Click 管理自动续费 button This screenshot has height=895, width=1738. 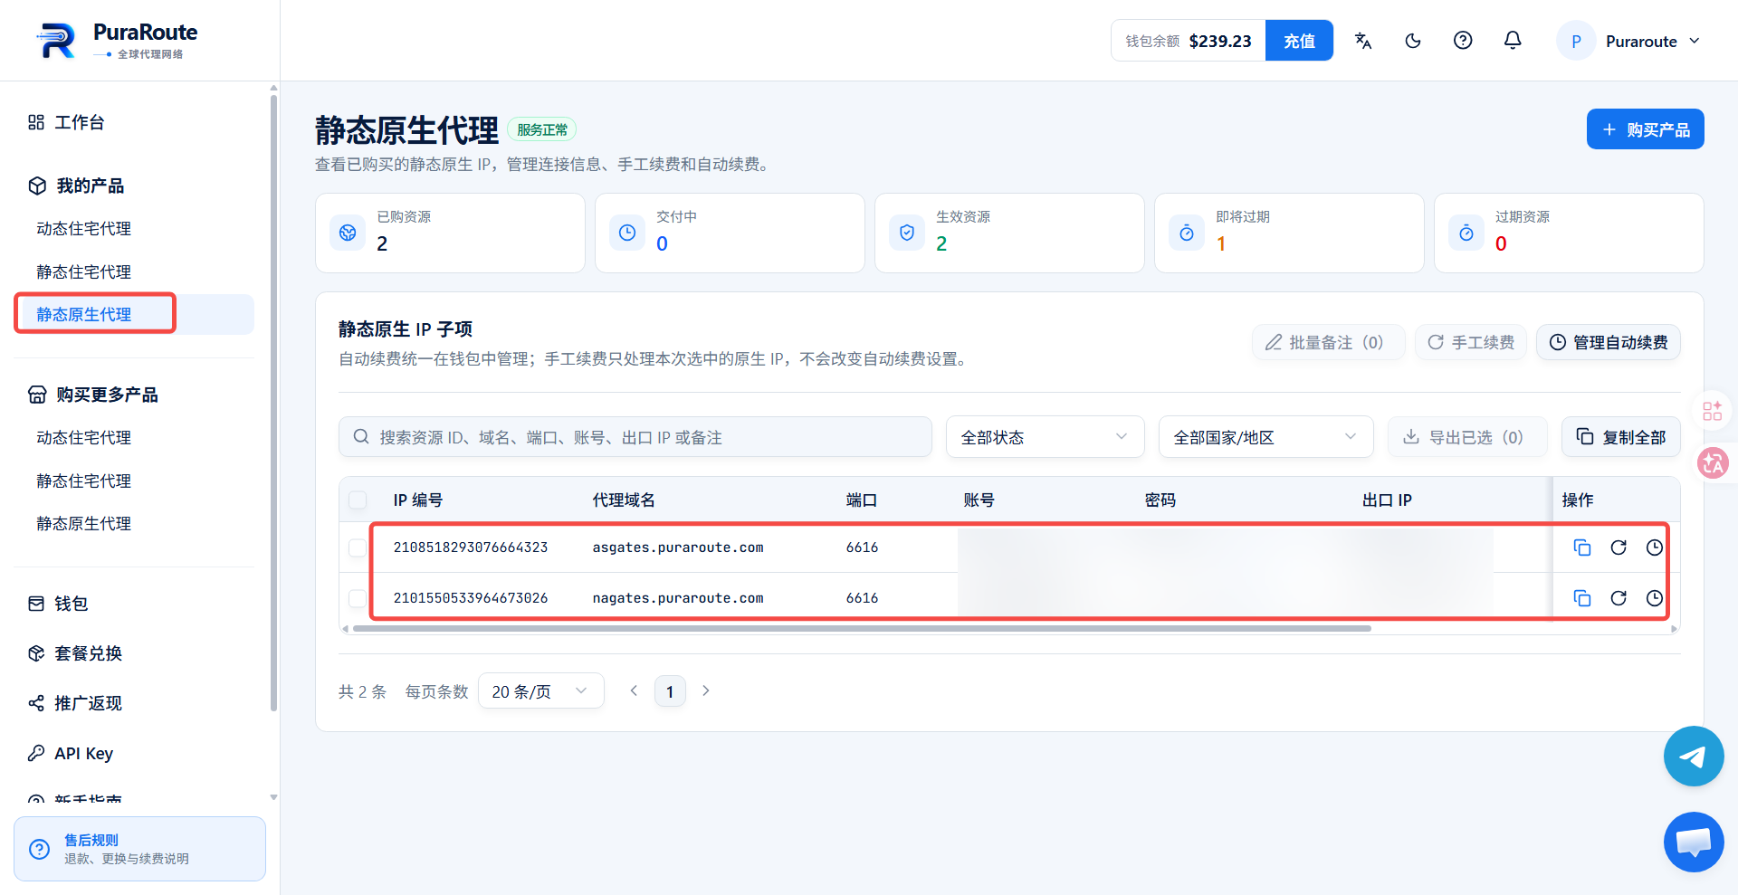(1609, 342)
